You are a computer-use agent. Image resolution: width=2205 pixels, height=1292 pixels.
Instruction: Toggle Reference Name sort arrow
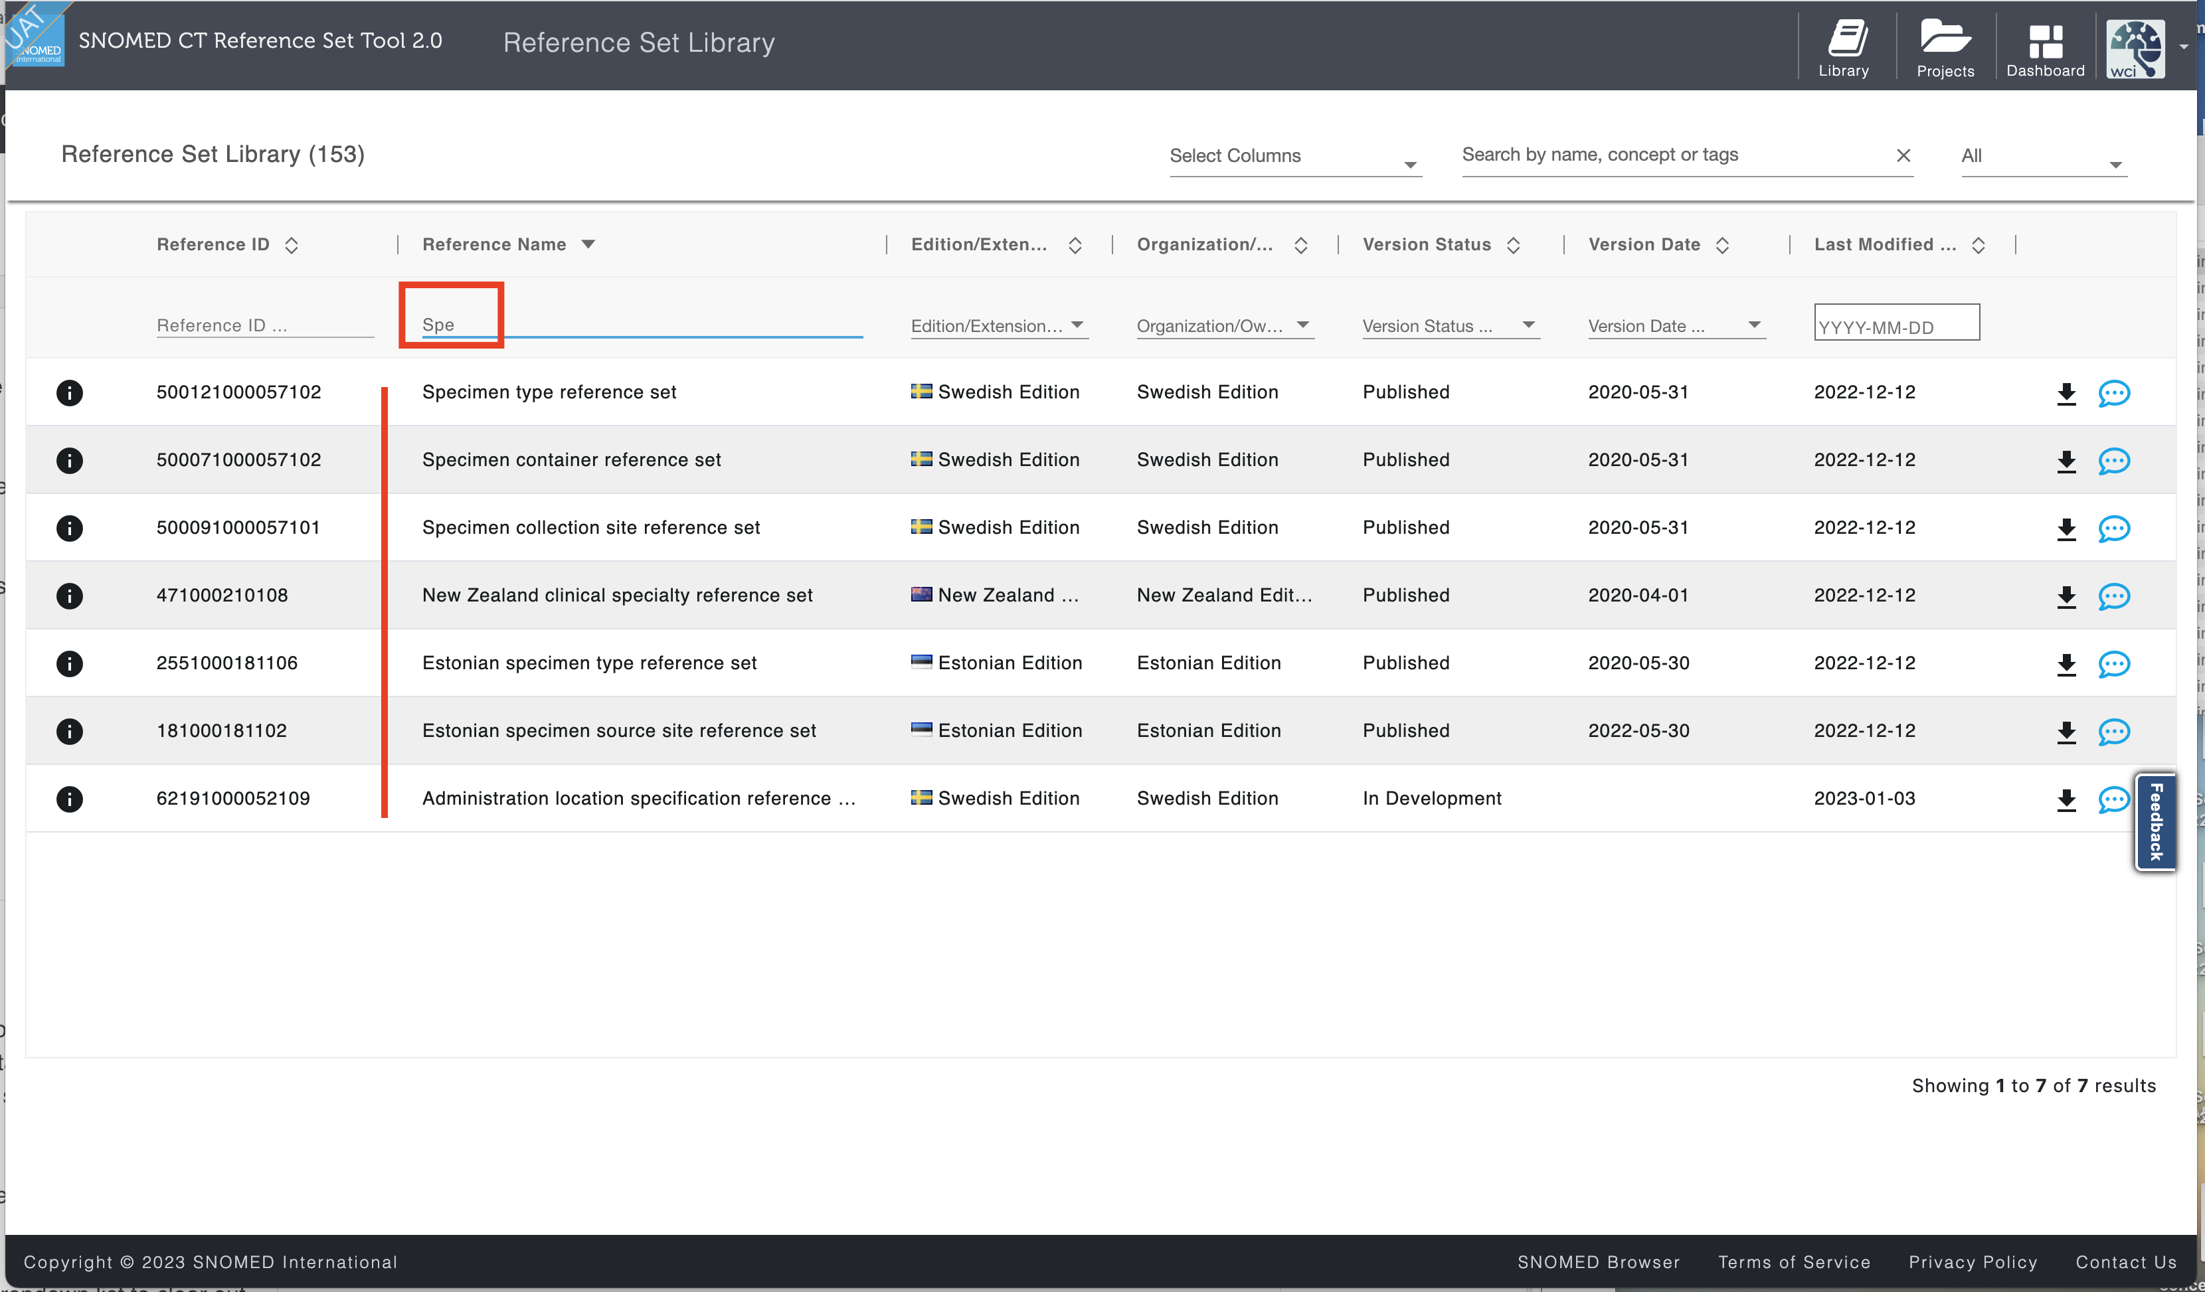(x=588, y=245)
